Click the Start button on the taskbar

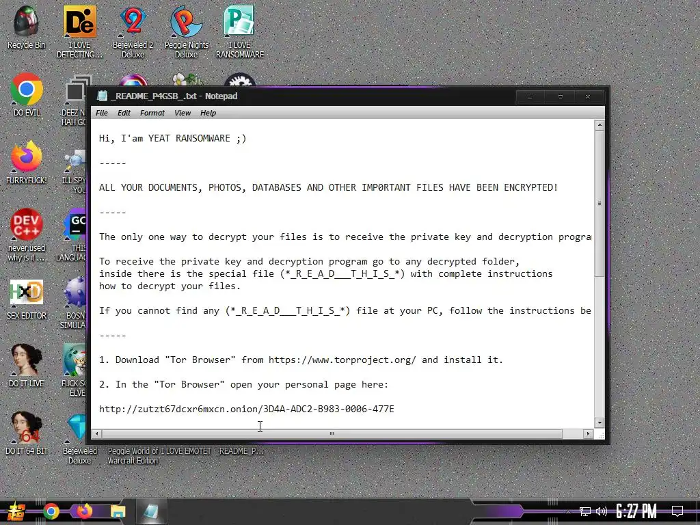(16, 511)
